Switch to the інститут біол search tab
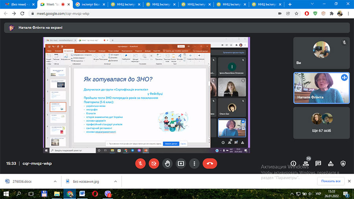The image size is (354, 199). tap(90, 4)
